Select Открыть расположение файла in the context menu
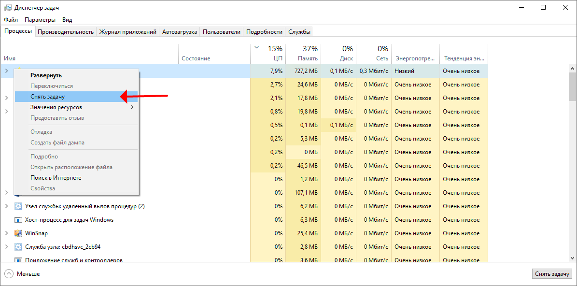Image resolution: width=577 pixels, height=286 pixels. coord(76,167)
